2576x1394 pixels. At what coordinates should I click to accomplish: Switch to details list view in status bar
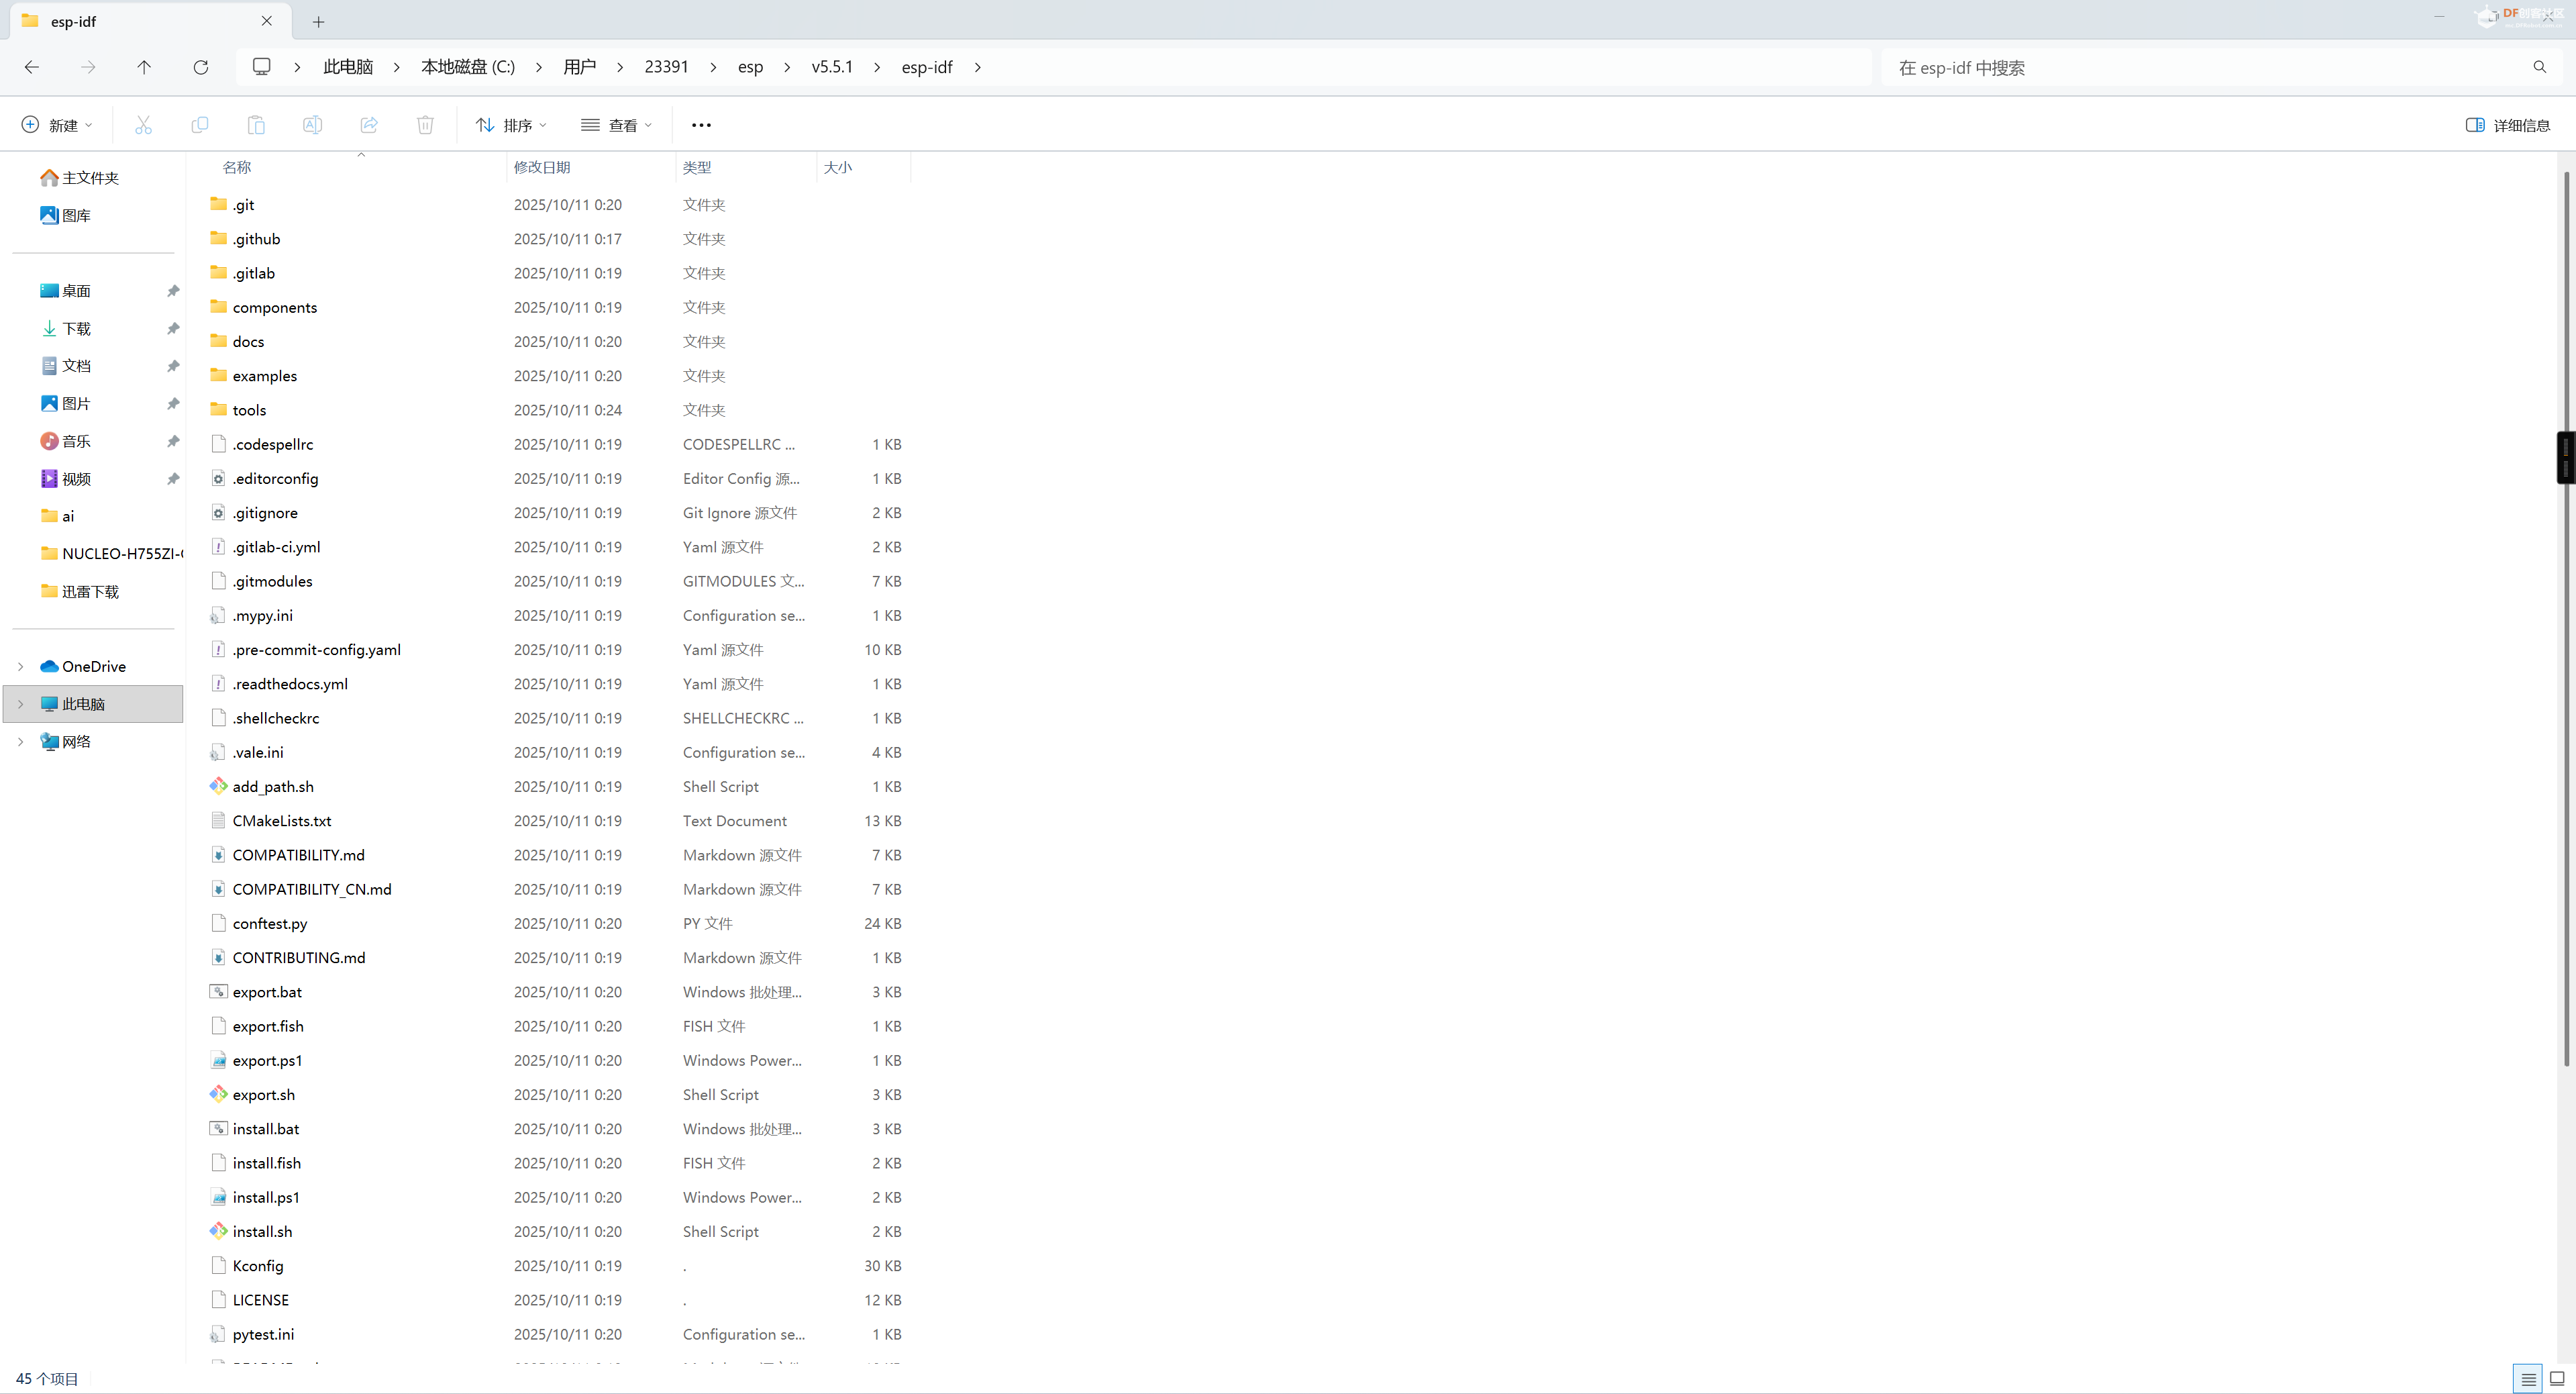point(2528,1379)
